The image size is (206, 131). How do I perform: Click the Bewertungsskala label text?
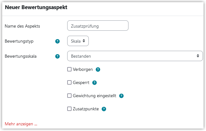click(21, 56)
